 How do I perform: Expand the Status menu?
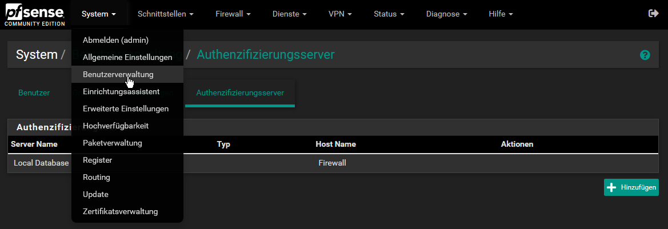click(389, 14)
